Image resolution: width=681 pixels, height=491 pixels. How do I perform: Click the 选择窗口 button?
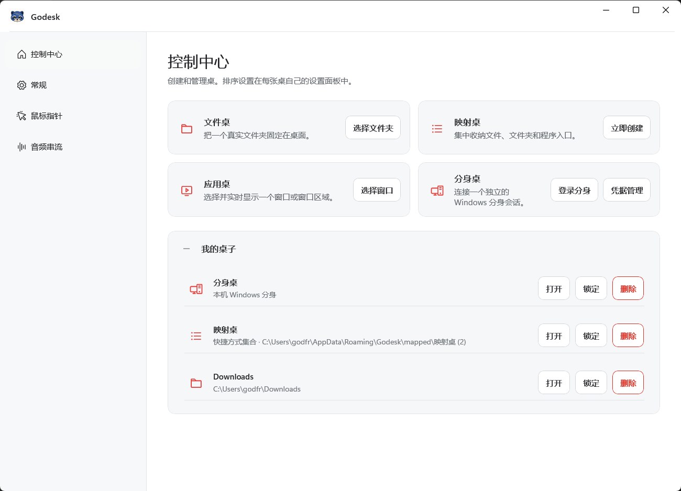[x=377, y=190]
